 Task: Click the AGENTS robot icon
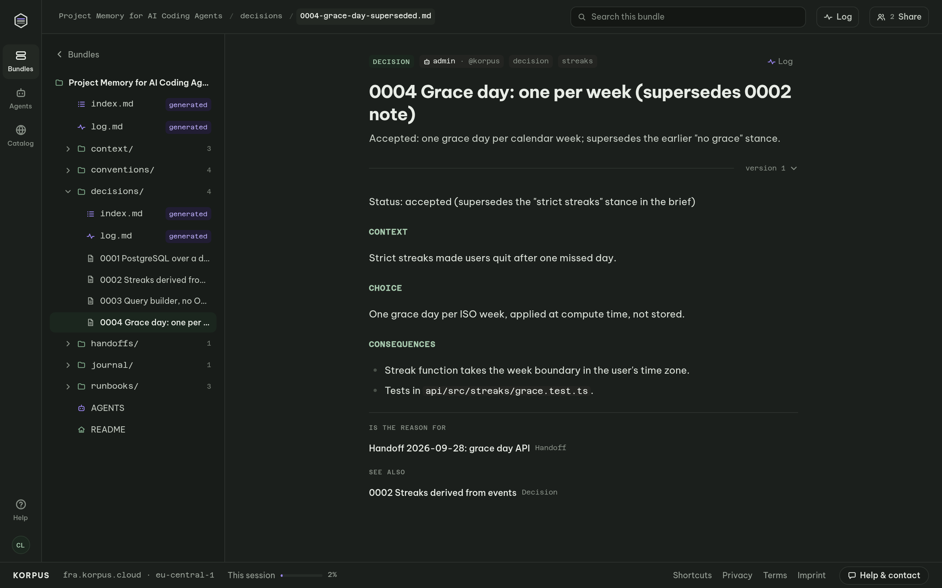[x=81, y=408]
